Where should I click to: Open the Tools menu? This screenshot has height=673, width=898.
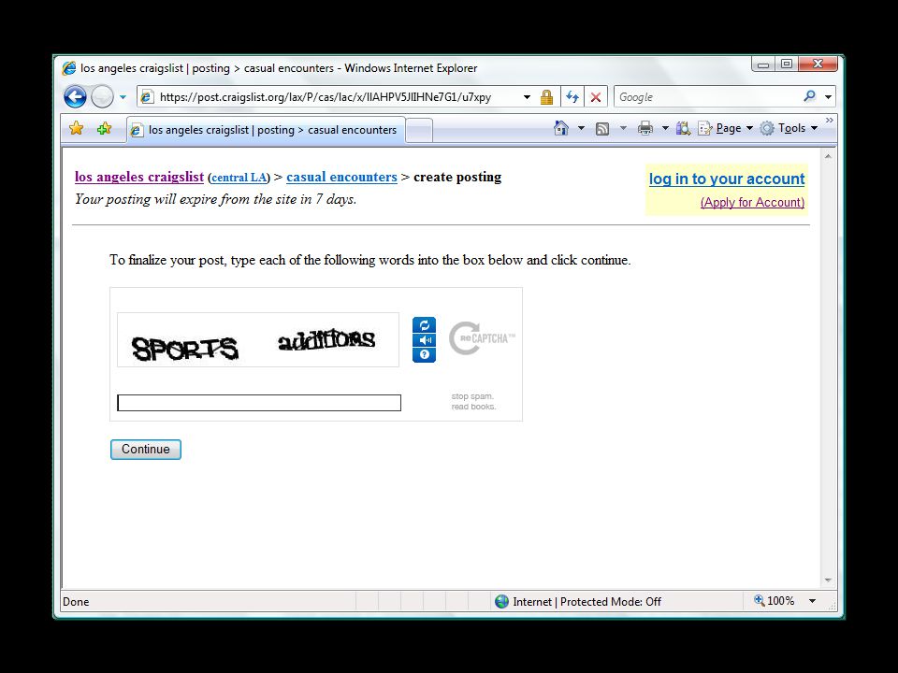pyautogui.click(x=789, y=128)
